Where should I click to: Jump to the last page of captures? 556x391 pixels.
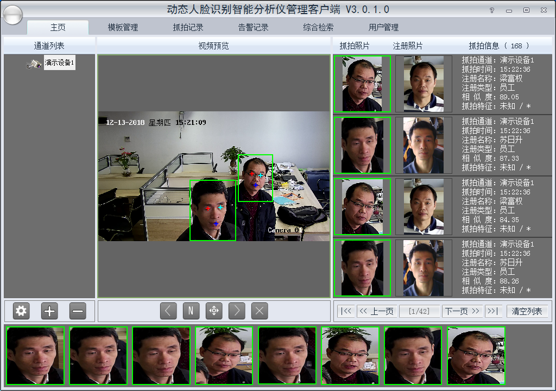[493, 311]
